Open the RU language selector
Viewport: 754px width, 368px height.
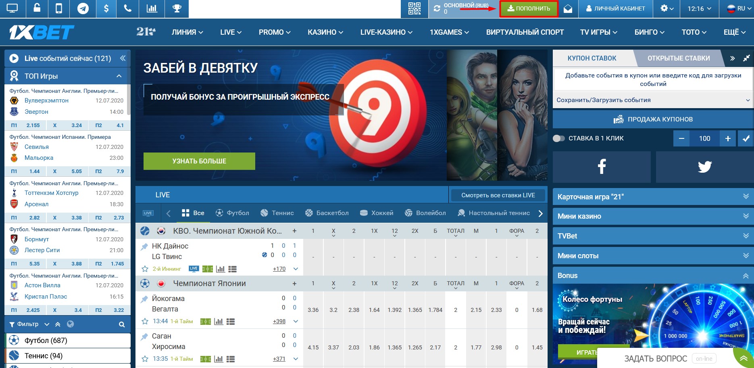(x=739, y=8)
